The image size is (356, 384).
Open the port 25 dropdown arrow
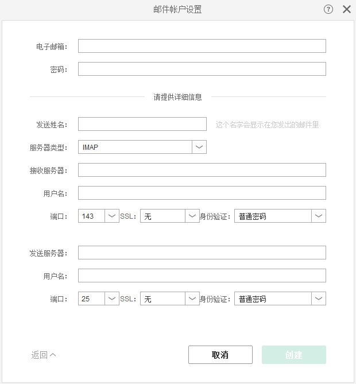pyautogui.click(x=112, y=298)
